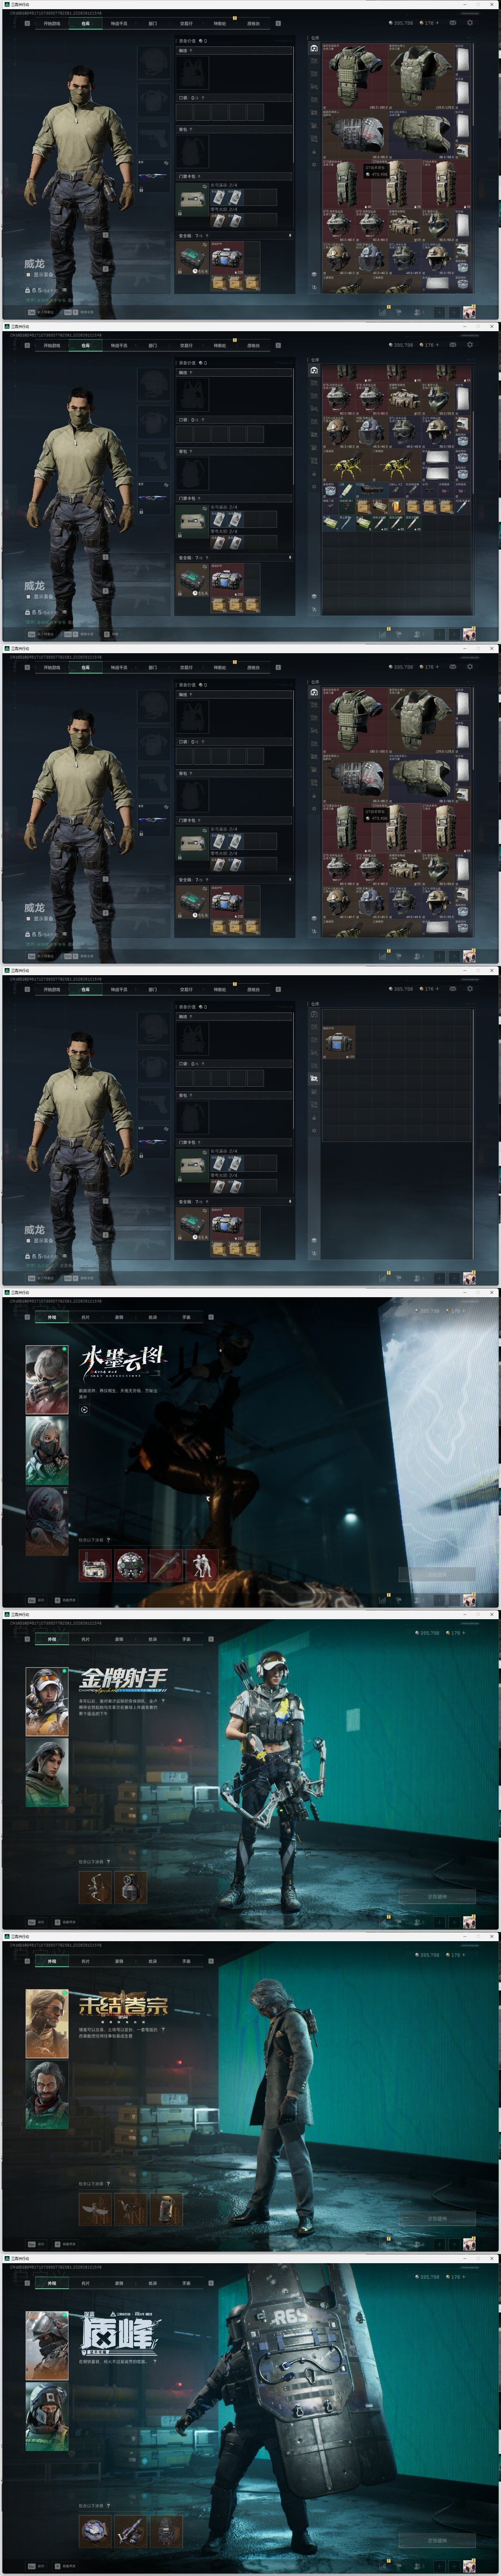Image resolution: width=501 pixels, height=2576 pixels.
Task: Select the grenade skill icon in 金牌射手 window
Action: 131,1887
